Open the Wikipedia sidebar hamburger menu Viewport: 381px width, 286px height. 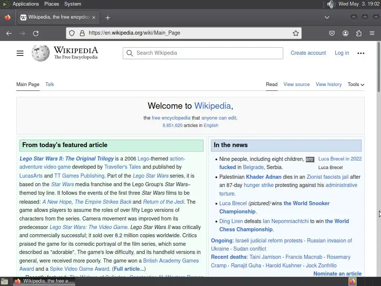[20, 53]
